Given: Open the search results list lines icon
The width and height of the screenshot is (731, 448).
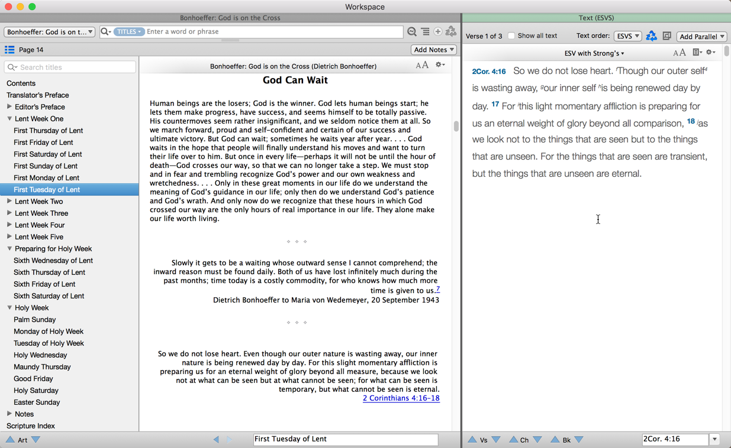Looking at the screenshot, I should coord(425,32).
